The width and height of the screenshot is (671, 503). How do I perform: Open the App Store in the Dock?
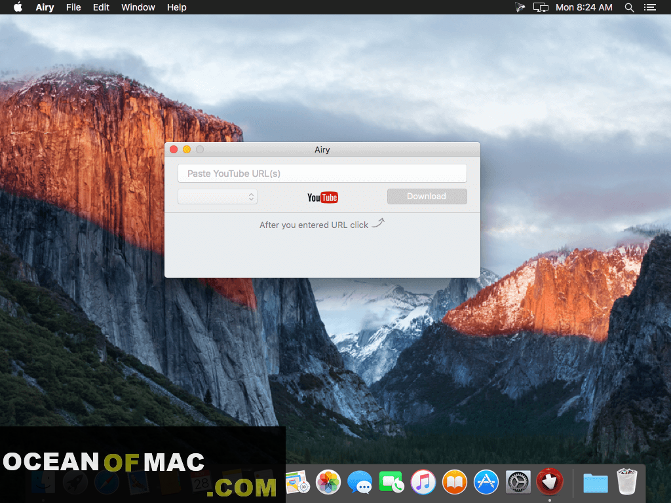pos(486,482)
